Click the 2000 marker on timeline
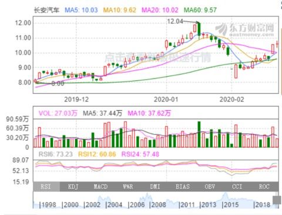 70,205
